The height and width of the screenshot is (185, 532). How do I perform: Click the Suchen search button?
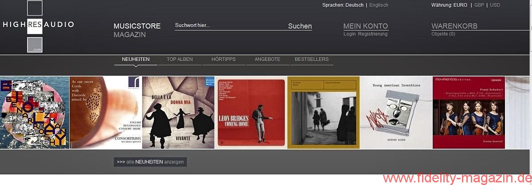click(x=300, y=26)
